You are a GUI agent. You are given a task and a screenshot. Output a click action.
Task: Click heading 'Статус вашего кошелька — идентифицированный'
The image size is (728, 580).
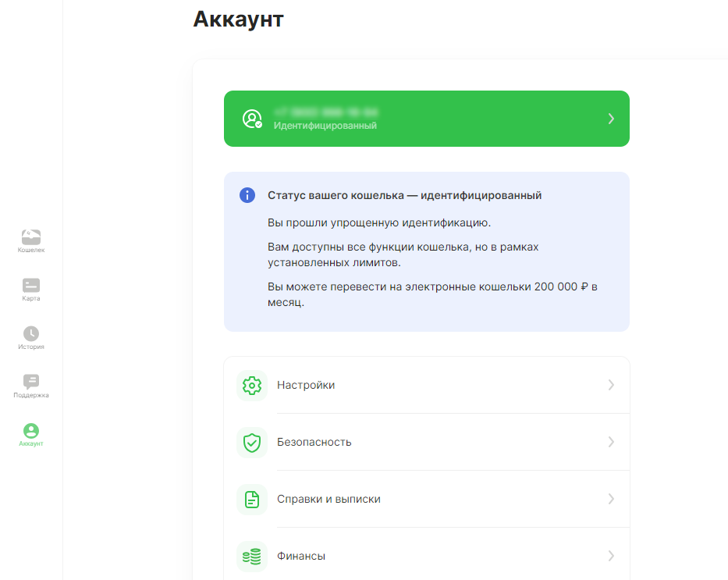(x=404, y=195)
